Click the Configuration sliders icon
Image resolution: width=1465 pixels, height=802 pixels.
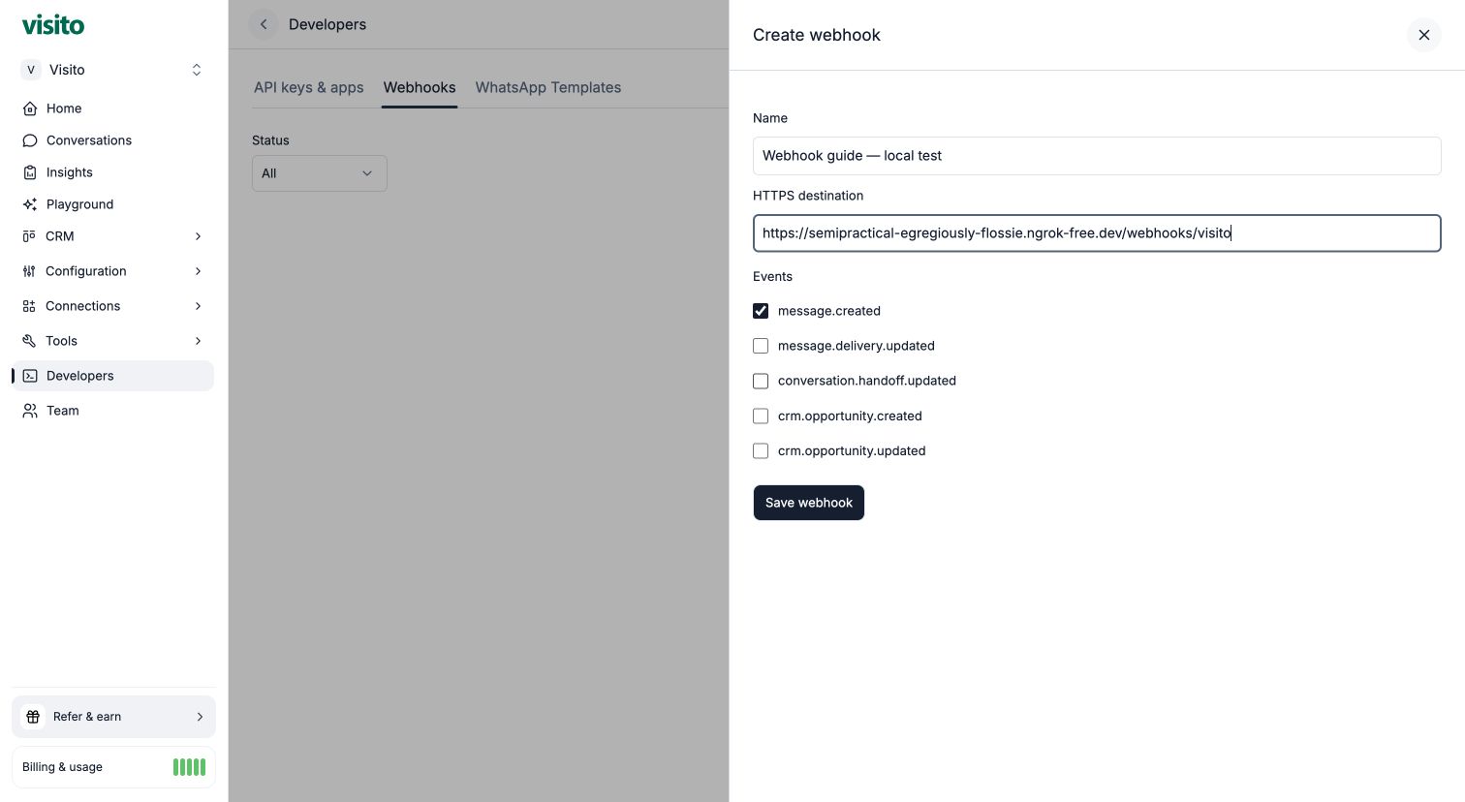tap(29, 271)
